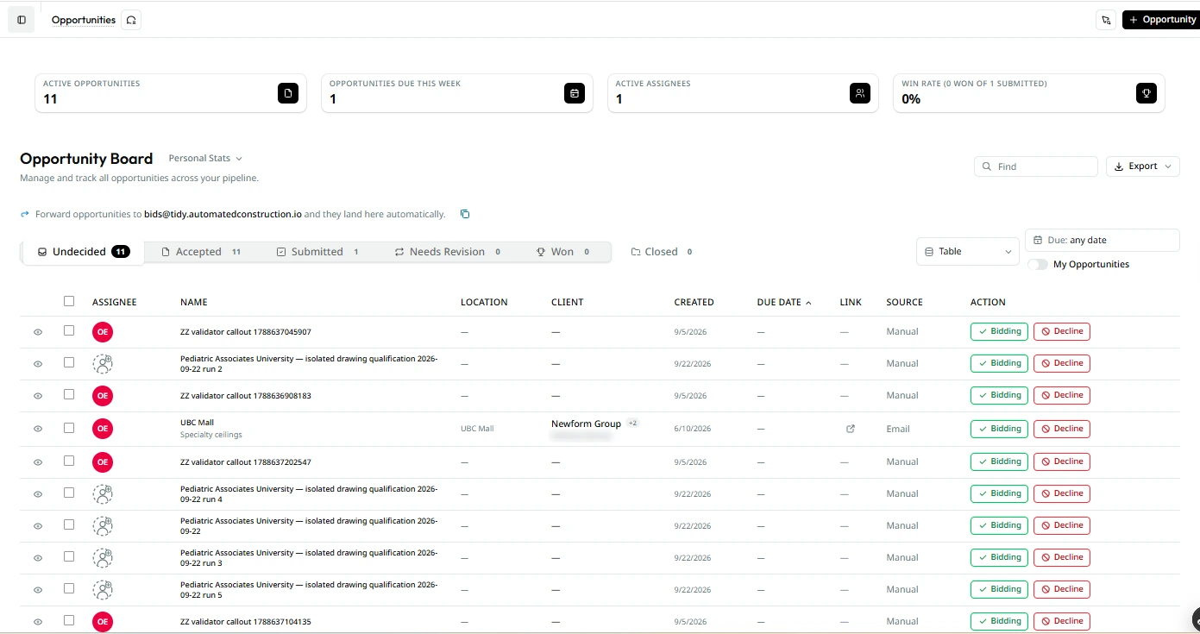
Task: Go to the Needs Revision tab
Action: pos(447,252)
